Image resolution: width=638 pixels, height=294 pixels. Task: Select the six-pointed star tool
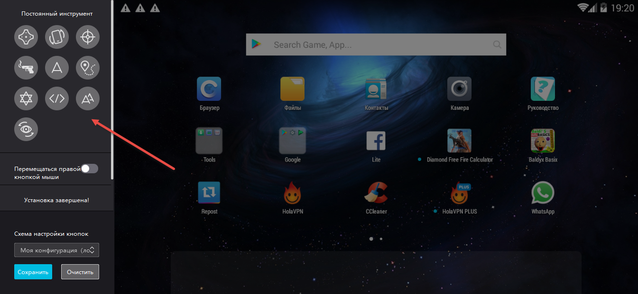(26, 98)
